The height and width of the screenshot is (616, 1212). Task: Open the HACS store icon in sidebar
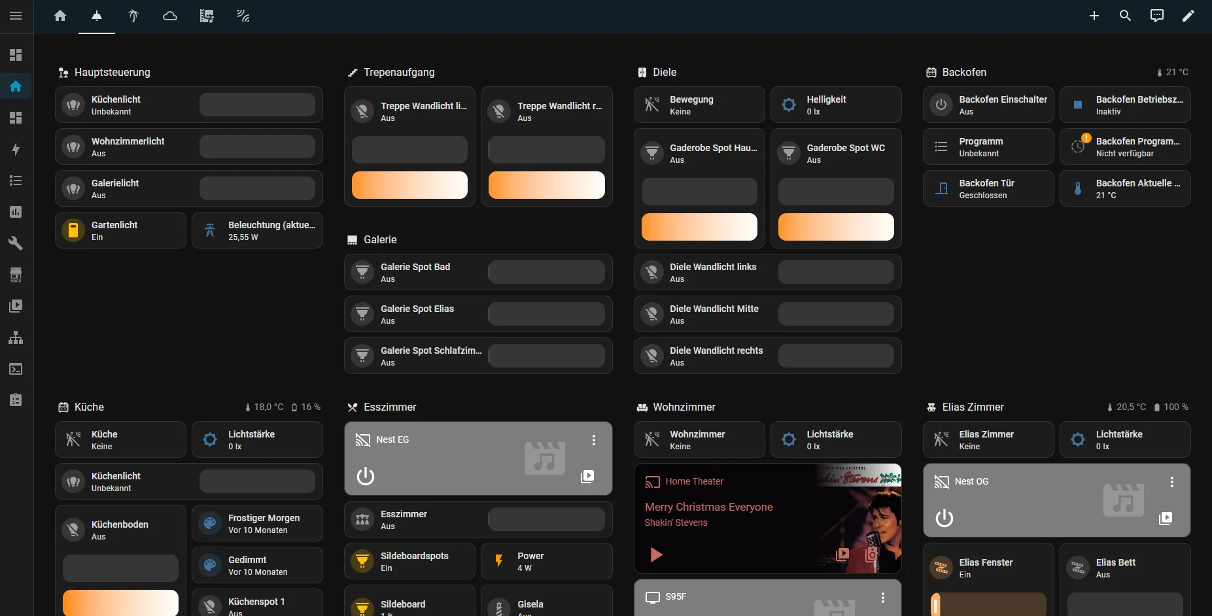click(x=16, y=275)
